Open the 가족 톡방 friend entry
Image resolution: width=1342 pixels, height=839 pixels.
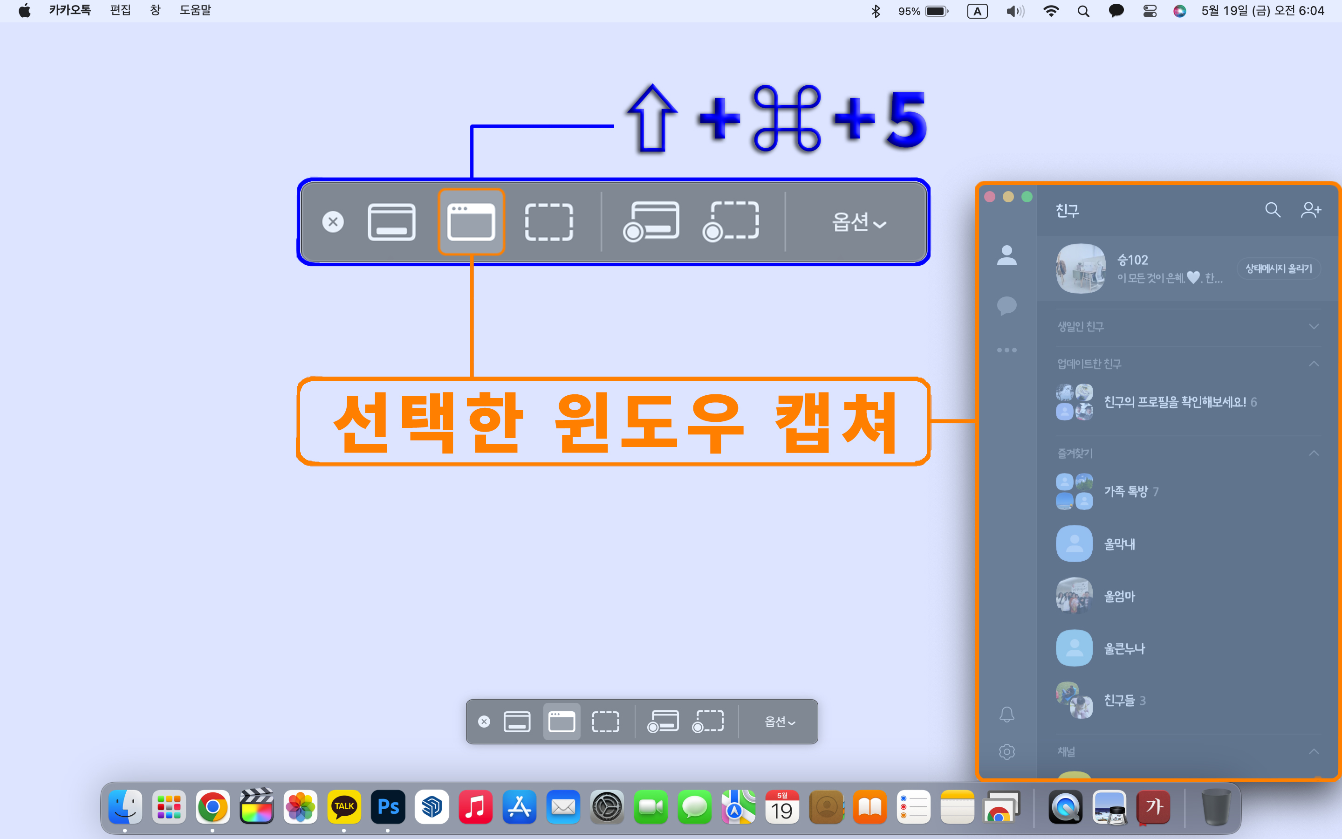pos(1126,491)
